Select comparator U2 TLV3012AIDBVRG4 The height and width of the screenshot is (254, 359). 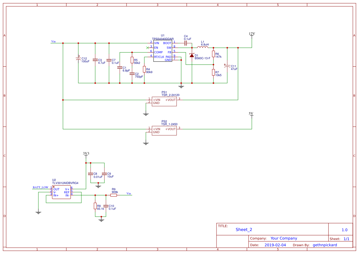pos(61,192)
